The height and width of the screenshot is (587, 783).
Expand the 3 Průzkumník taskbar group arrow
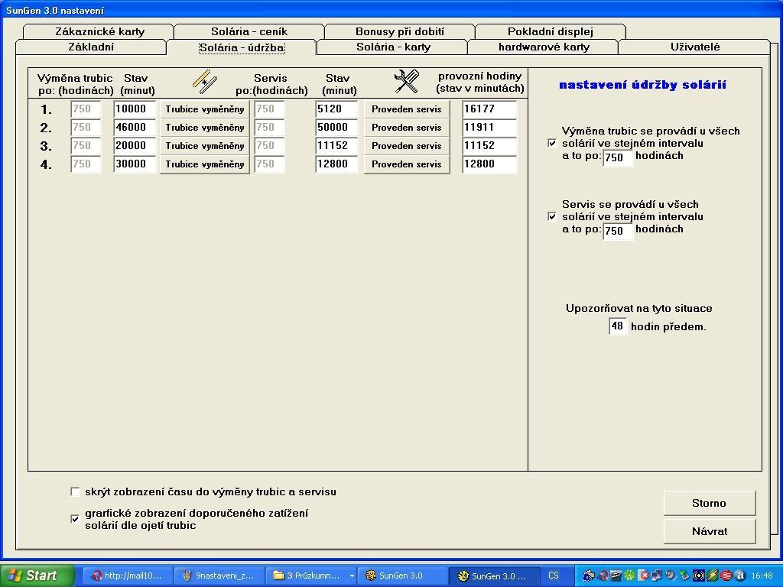tap(352, 576)
